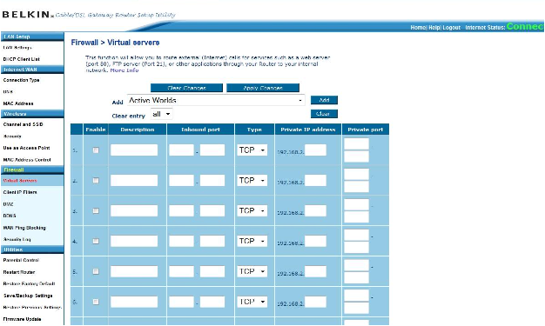Open the TCP type dropdown in row 6
The image size is (545, 326).
pos(252,302)
